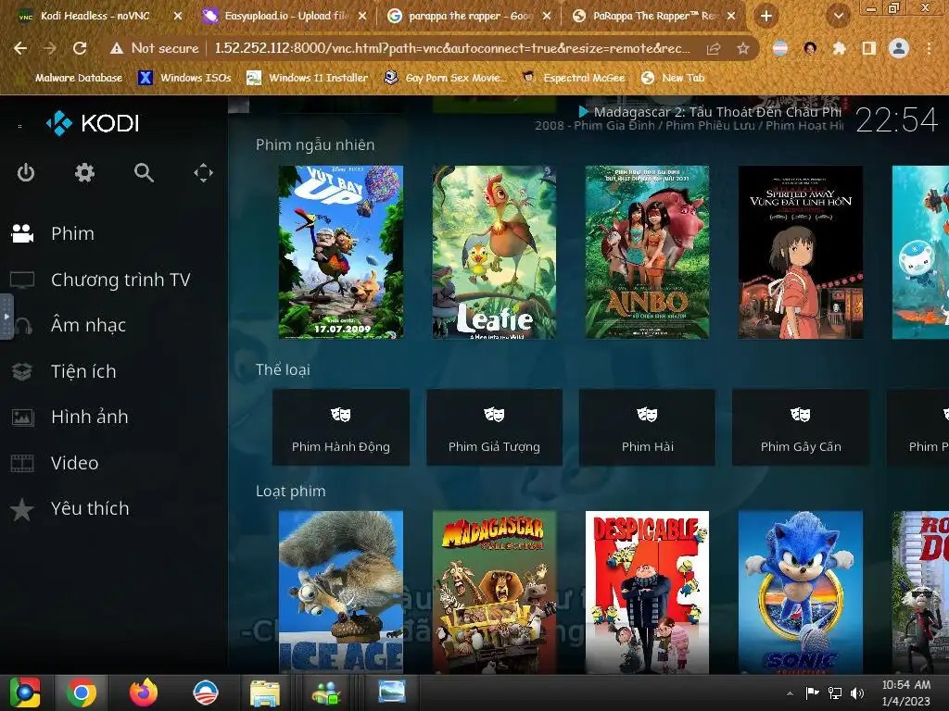Open the Ainbo movie poster
The image size is (949, 711).
(x=647, y=252)
